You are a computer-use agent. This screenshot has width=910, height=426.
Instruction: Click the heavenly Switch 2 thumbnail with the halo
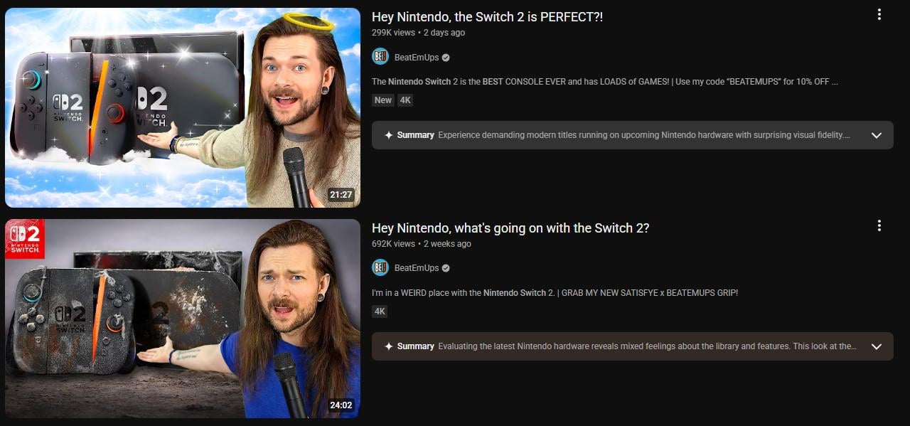pyautogui.click(x=183, y=107)
